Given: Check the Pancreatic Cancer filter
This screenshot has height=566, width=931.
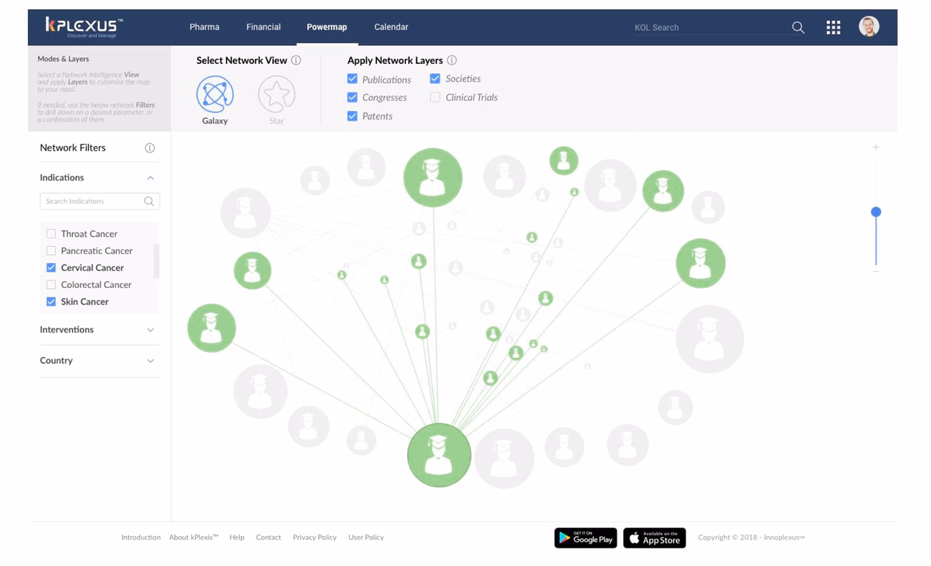Looking at the screenshot, I should click(x=51, y=250).
